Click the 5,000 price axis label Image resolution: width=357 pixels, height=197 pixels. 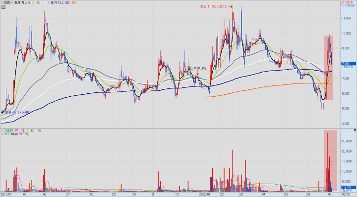[346, 109]
